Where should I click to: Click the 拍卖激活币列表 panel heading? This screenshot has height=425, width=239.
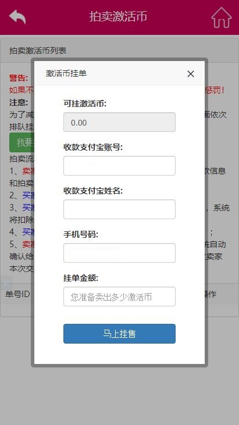coord(38,51)
